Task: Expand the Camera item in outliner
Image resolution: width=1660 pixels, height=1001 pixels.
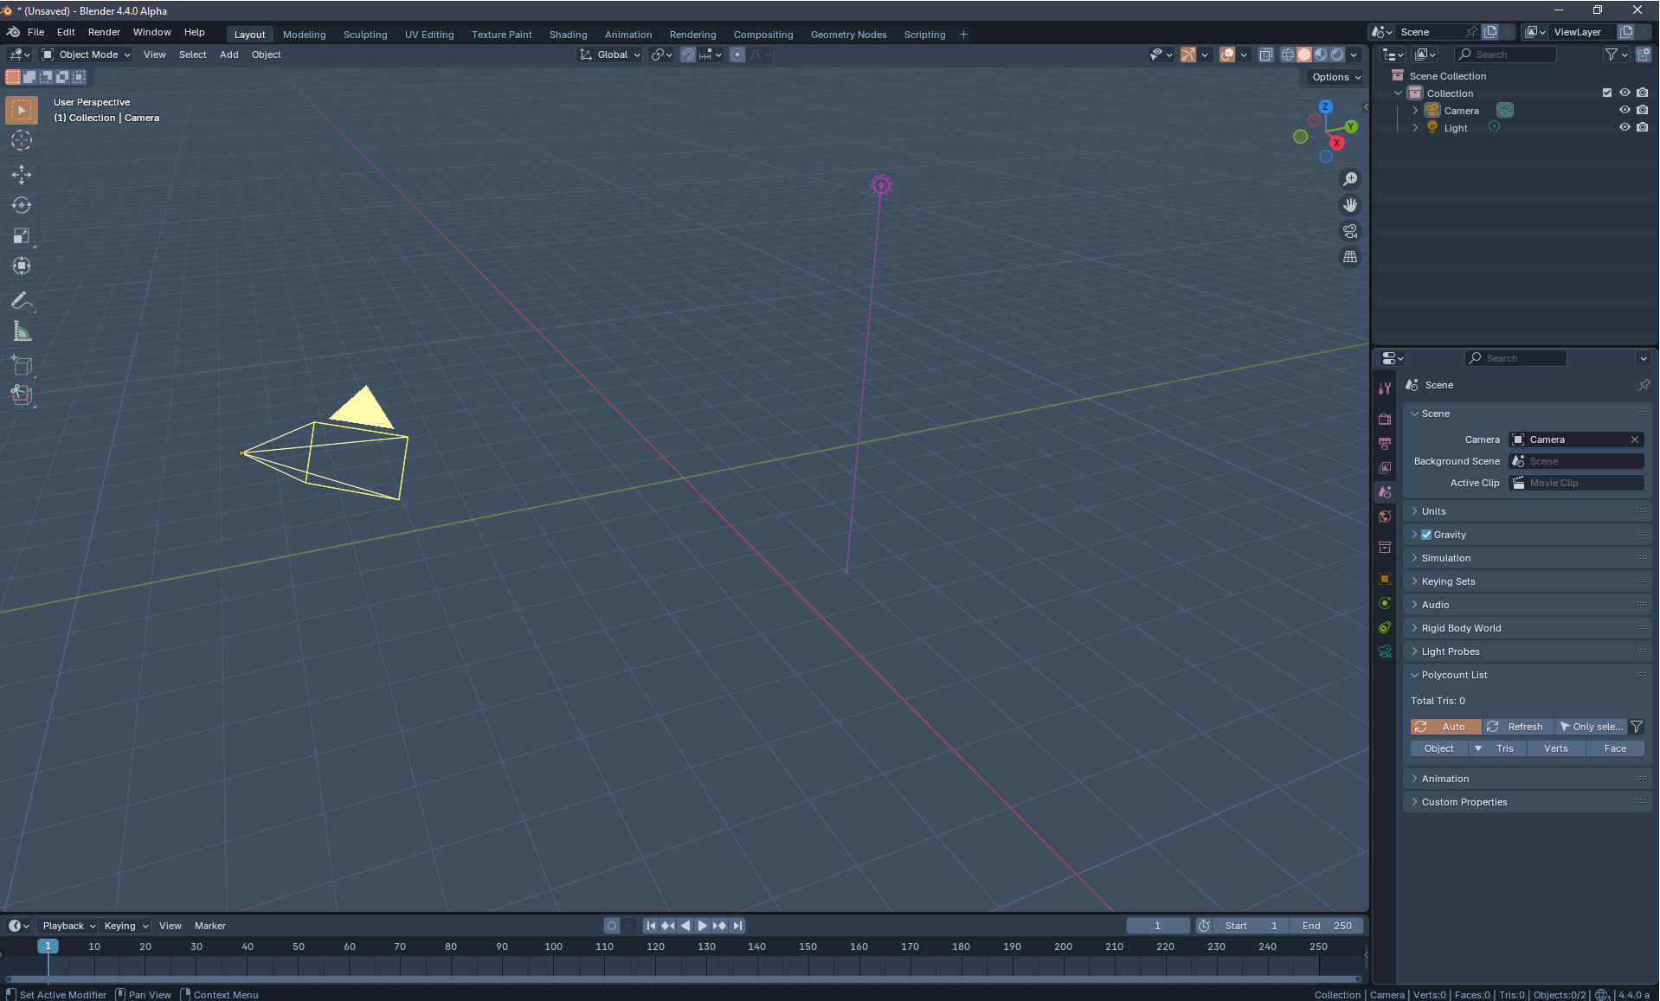Action: 1415,110
